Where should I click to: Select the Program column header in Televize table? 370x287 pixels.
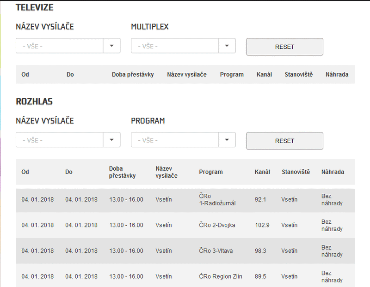tap(232, 75)
